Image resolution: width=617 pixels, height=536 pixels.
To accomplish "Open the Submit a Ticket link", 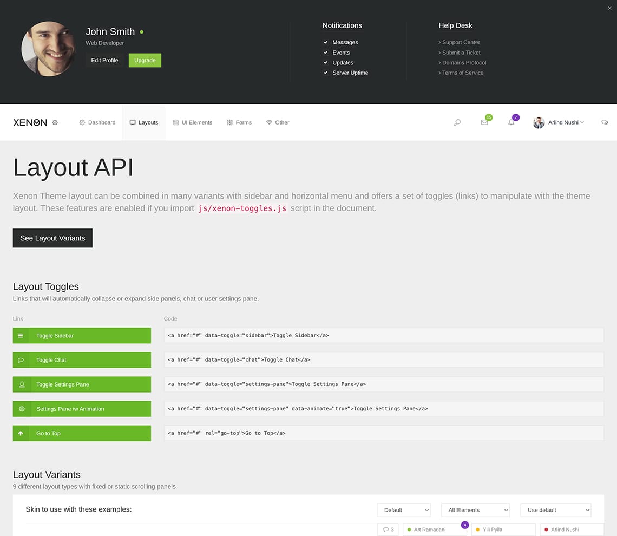I will tap(461, 53).
